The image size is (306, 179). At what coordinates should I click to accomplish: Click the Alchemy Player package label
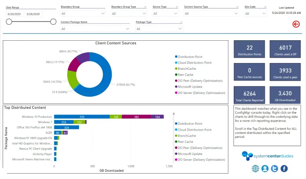[42, 154]
